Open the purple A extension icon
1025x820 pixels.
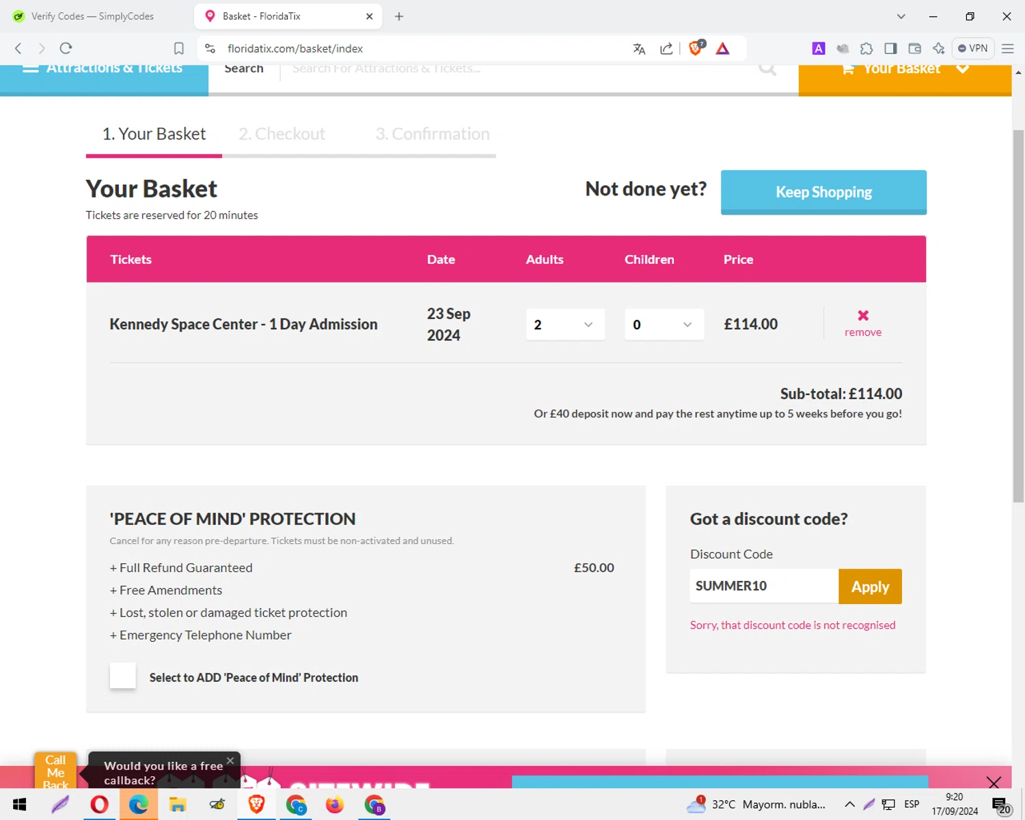coord(819,49)
